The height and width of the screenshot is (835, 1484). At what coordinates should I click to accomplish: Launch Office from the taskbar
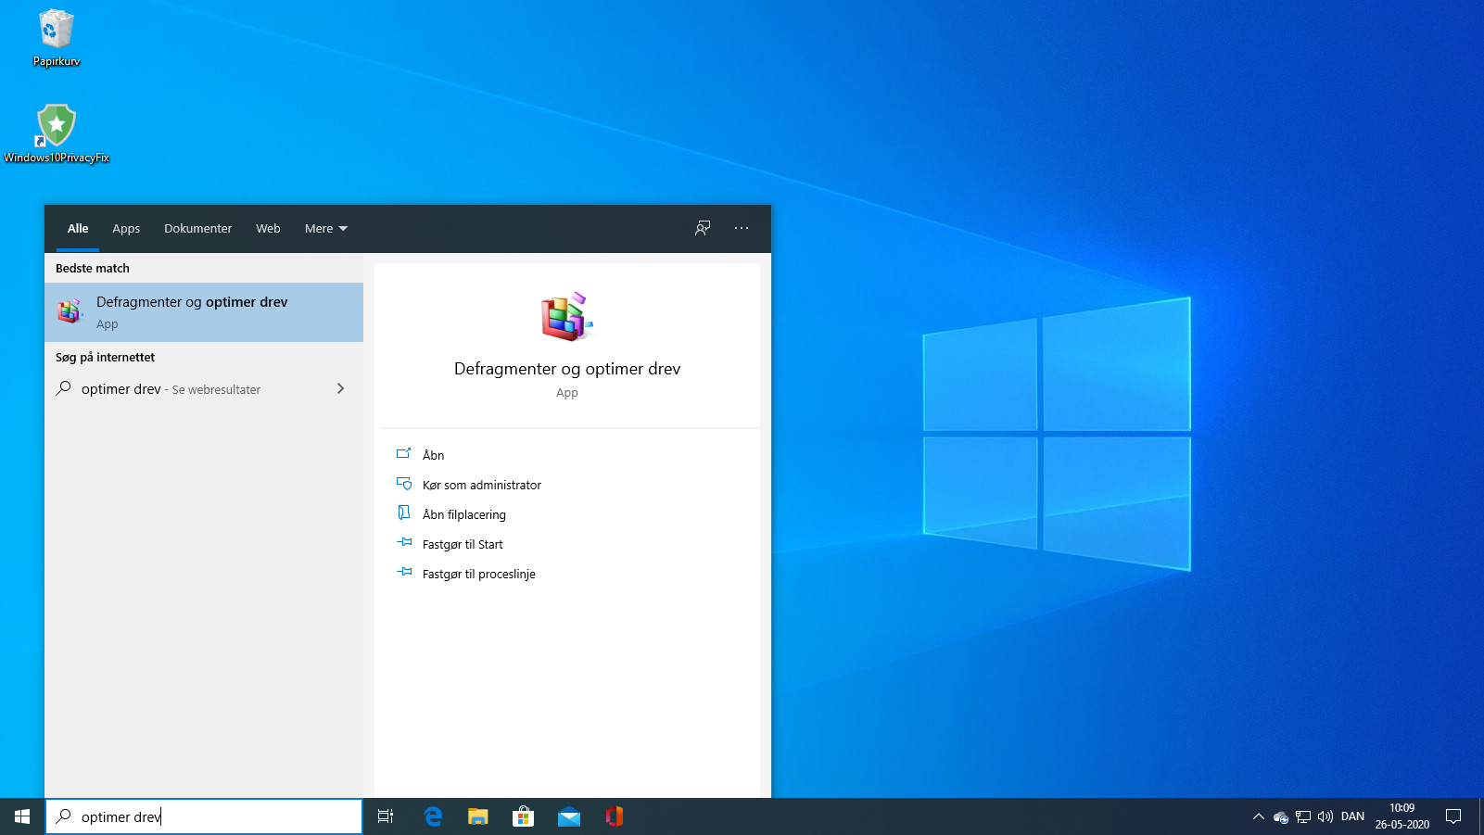click(615, 816)
